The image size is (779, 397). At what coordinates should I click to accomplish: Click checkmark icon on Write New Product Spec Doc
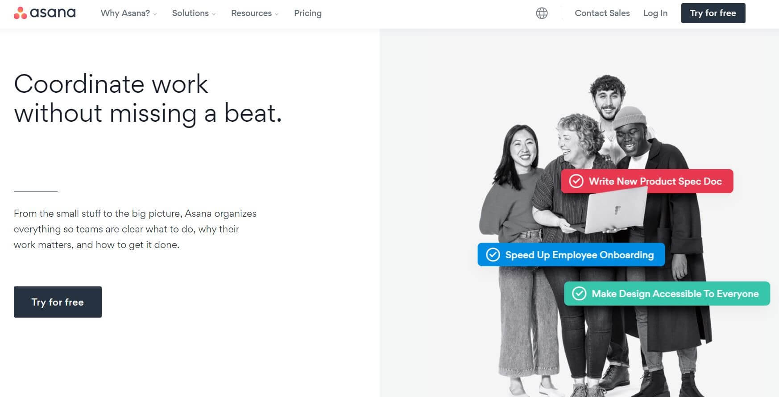coord(576,181)
